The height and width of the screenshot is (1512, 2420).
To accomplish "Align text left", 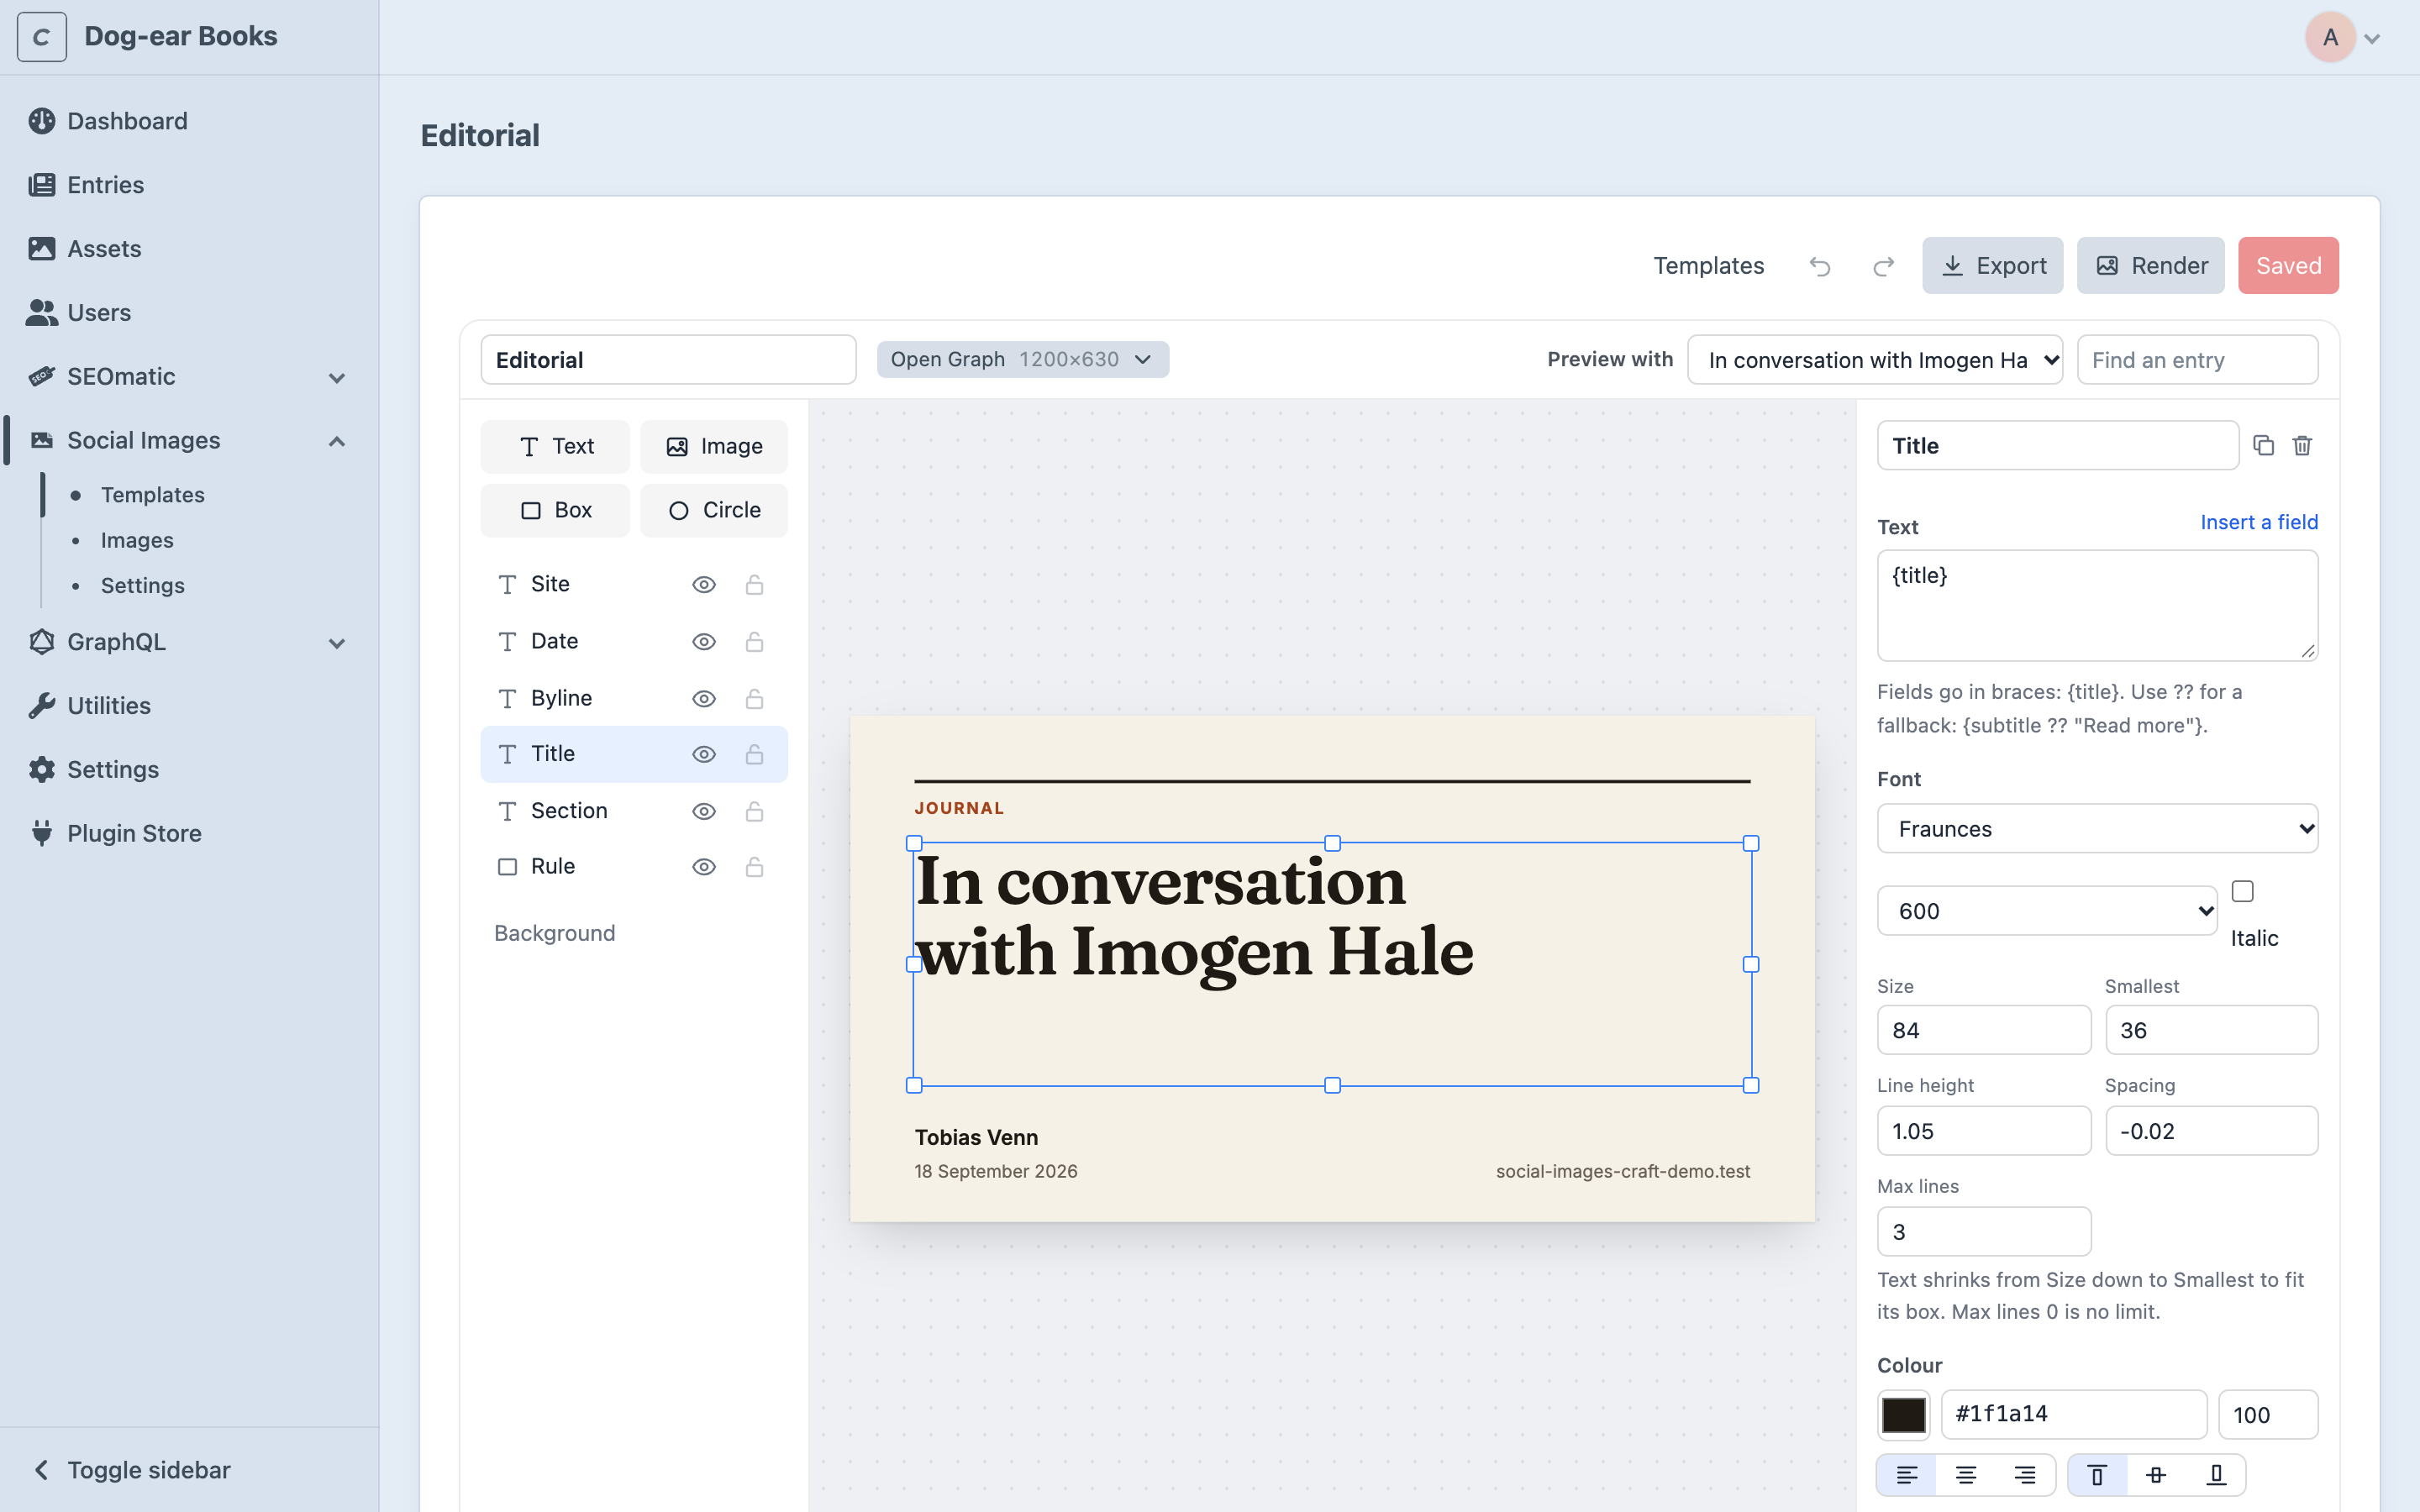I will point(1907,1474).
